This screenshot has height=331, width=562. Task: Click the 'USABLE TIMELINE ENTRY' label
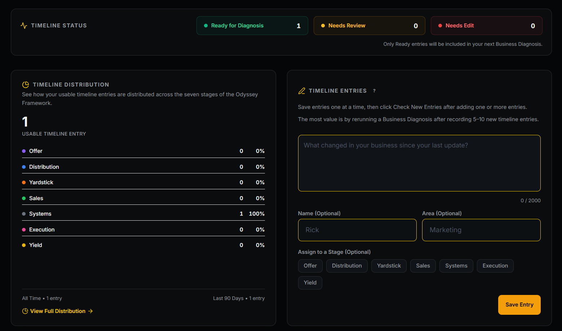[x=54, y=134]
